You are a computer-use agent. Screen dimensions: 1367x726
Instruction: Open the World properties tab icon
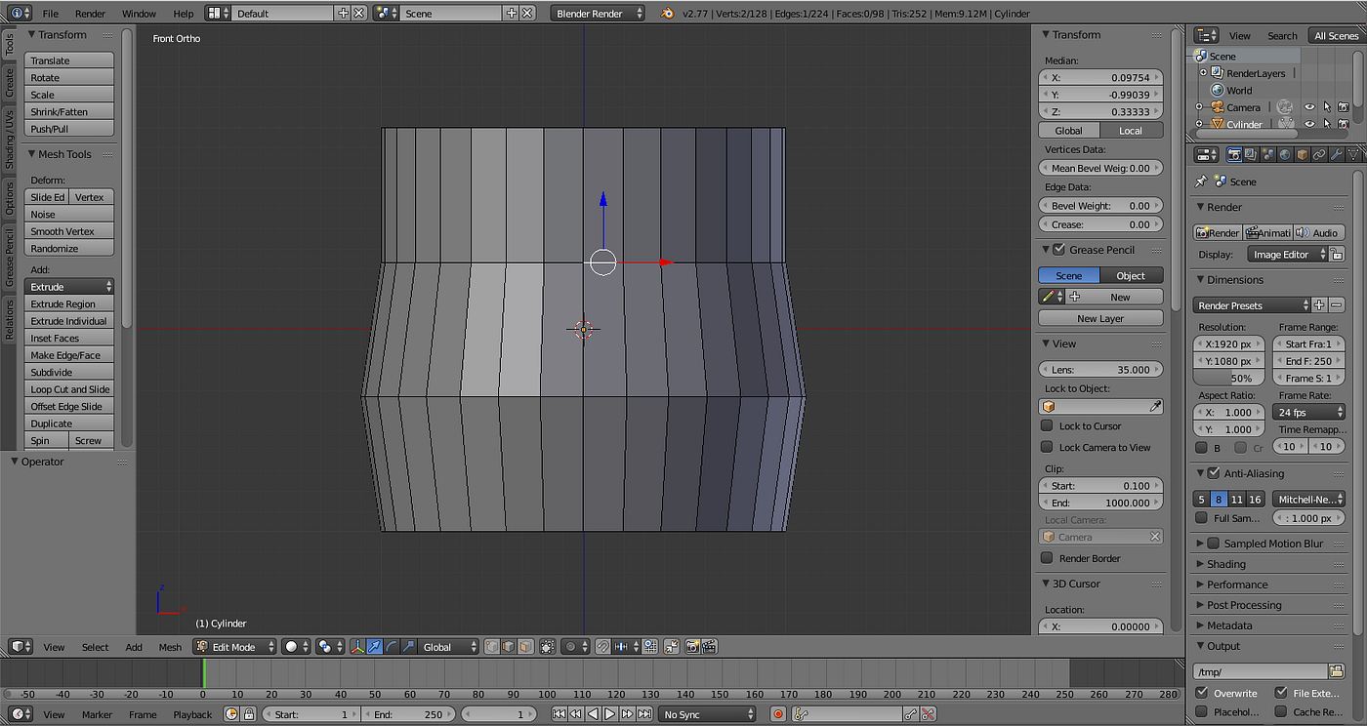pyautogui.click(x=1285, y=154)
